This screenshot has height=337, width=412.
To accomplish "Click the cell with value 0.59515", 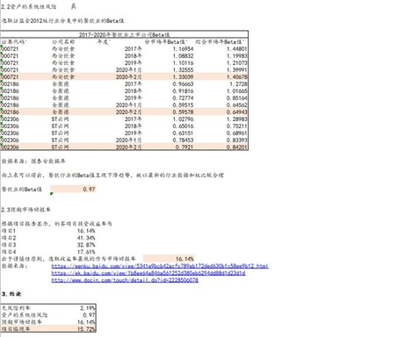I will 183,105.
